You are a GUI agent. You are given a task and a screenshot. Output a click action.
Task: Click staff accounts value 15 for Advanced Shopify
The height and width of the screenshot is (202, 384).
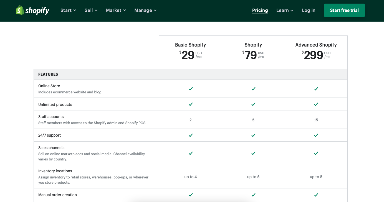[x=316, y=120]
